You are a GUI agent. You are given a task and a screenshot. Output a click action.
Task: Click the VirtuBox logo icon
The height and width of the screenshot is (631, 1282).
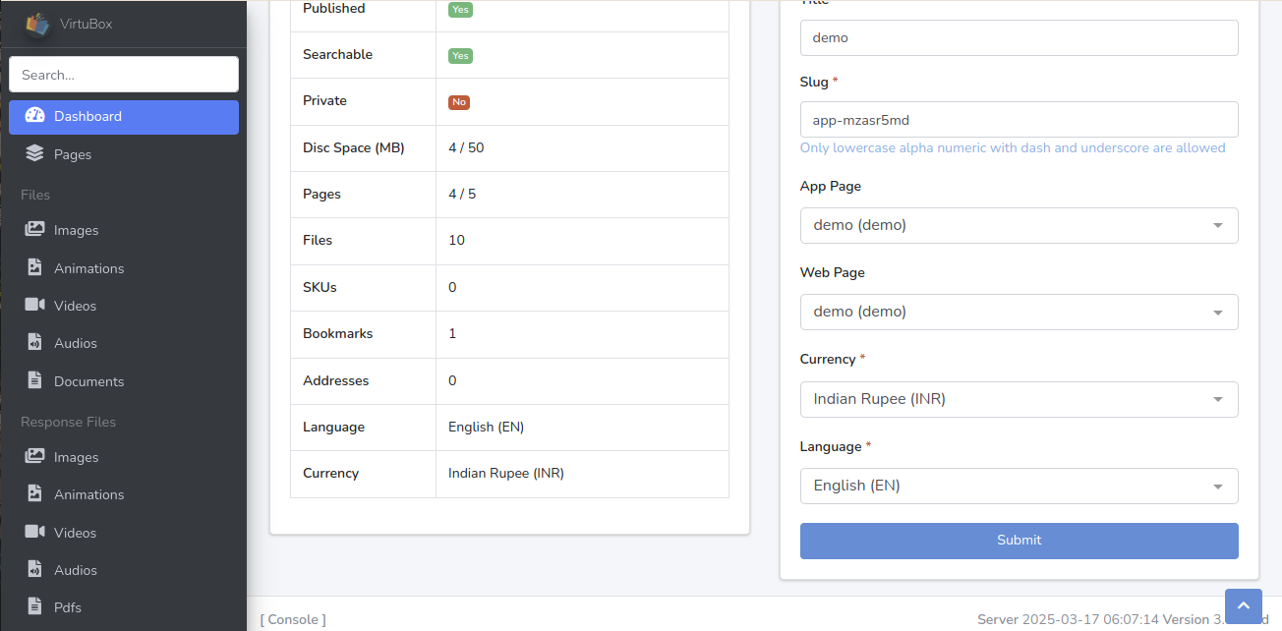[x=37, y=24]
